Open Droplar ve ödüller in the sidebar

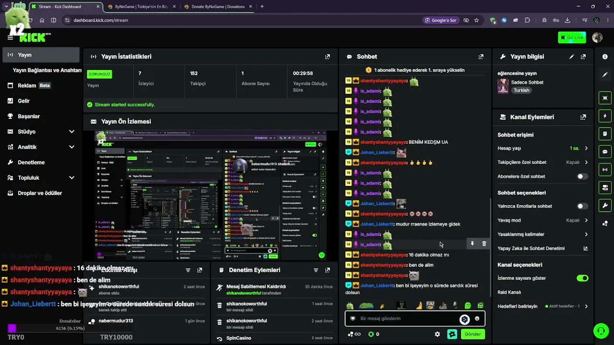click(x=42, y=193)
